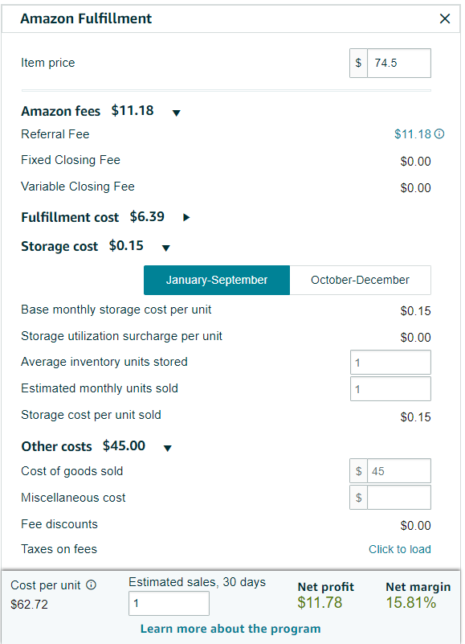Select the January-September storage period

pos(217,280)
